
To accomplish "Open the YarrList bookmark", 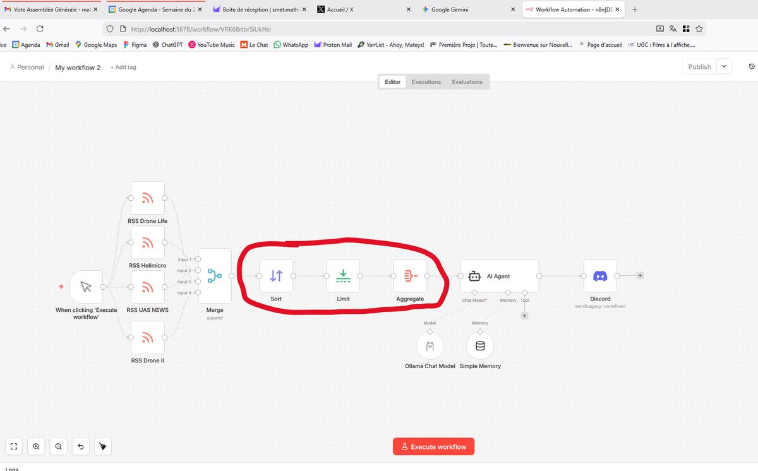I will pos(390,45).
